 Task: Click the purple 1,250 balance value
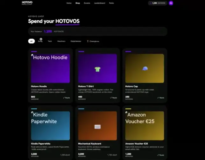tap(48, 31)
